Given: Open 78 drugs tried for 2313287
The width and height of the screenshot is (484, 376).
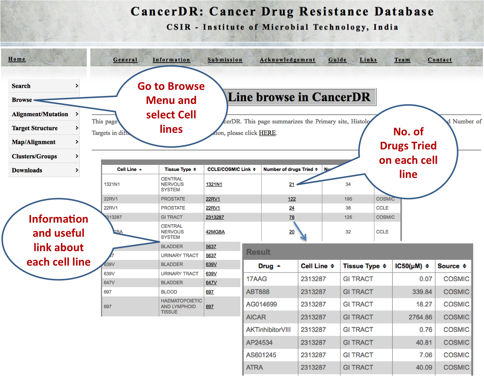Looking at the screenshot, I should [x=292, y=217].
